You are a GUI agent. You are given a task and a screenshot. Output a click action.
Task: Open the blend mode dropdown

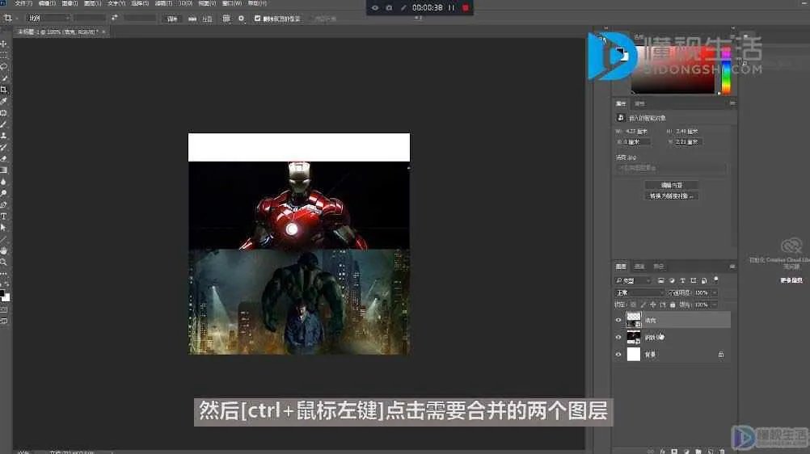[x=639, y=293]
